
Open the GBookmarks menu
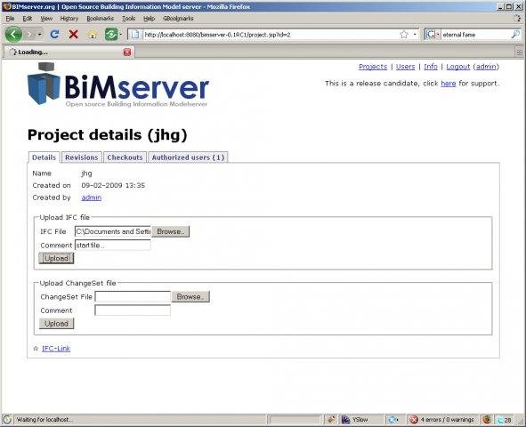pyautogui.click(x=178, y=19)
